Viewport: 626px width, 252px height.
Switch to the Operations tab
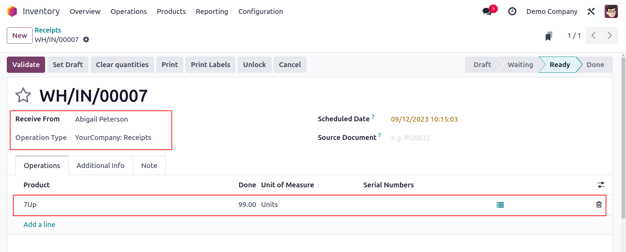click(x=42, y=166)
